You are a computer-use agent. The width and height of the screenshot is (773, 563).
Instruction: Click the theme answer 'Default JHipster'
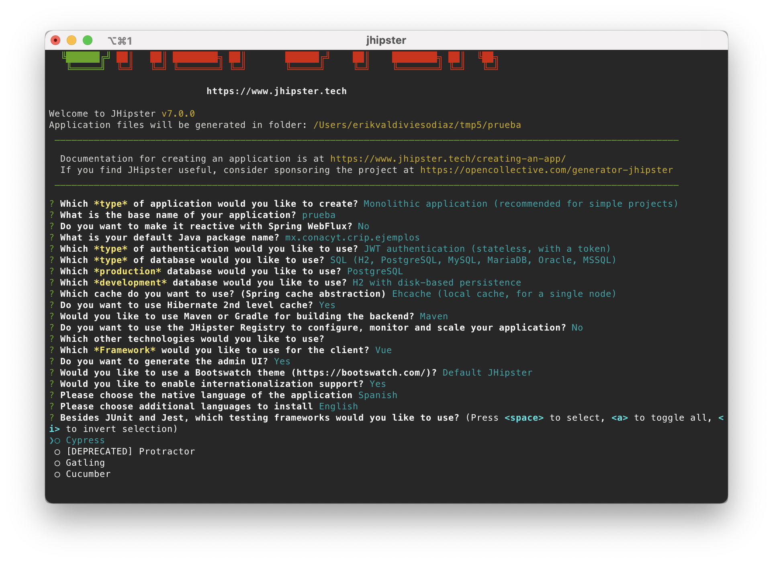pos(487,373)
